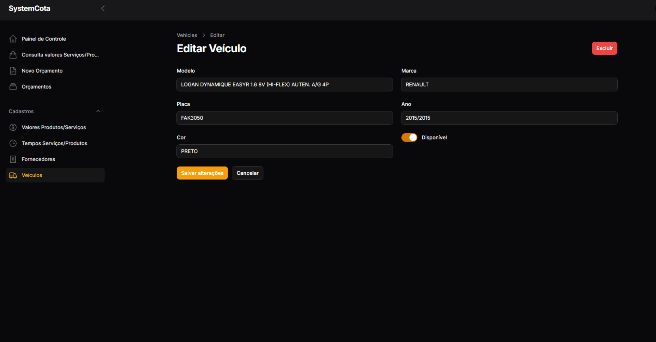656x342 pixels.
Task: Open Painel de Controle menu item
Action: [x=55, y=39]
